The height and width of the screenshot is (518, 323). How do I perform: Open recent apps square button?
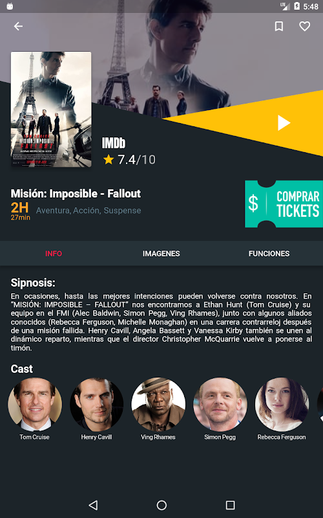pos(230,505)
